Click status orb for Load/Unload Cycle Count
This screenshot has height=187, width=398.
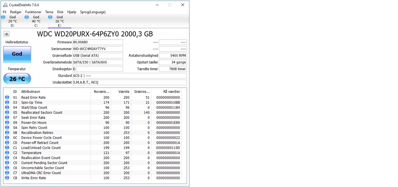(7, 148)
